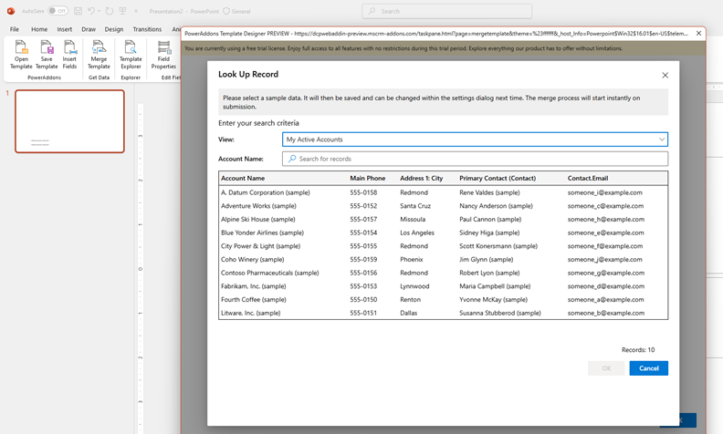The width and height of the screenshot is (723, 434).
Task: Click contact Susanna Stubberod (sample)
Action: tap(500, 313)
